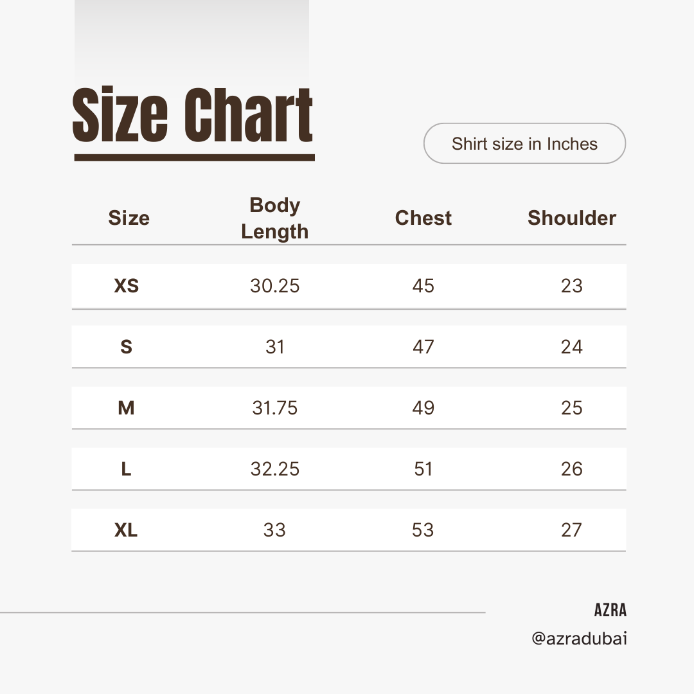Click chest measurement 47 for size S

point(423,347)
